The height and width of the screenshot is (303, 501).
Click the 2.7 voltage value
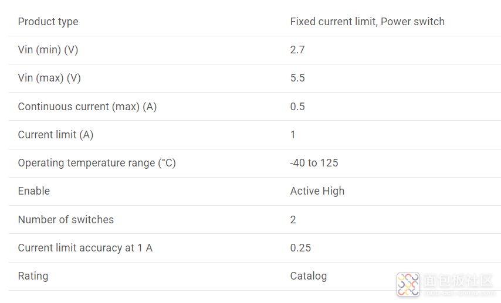pos(297,50)
